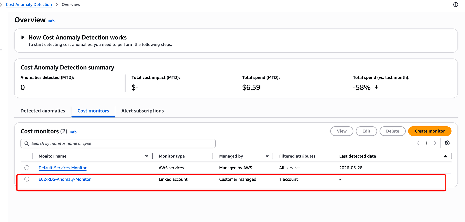Click the Create monitor button

point(430,131)
